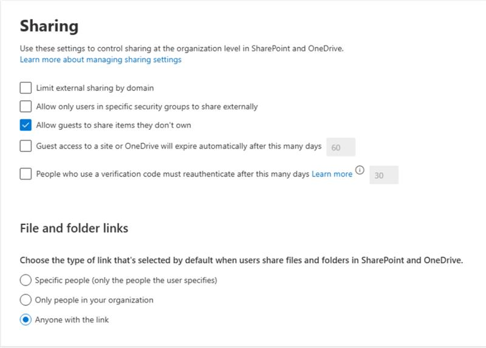486x348 pixels.
Task: Click the guest access expiry days field showing 60
Action: (x=341, y=147)
